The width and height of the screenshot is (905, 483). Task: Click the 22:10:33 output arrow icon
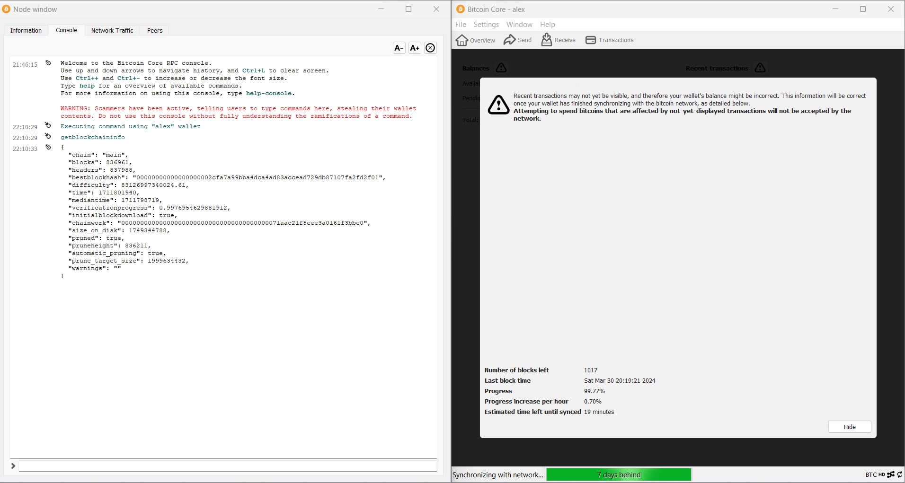(48, 147)
